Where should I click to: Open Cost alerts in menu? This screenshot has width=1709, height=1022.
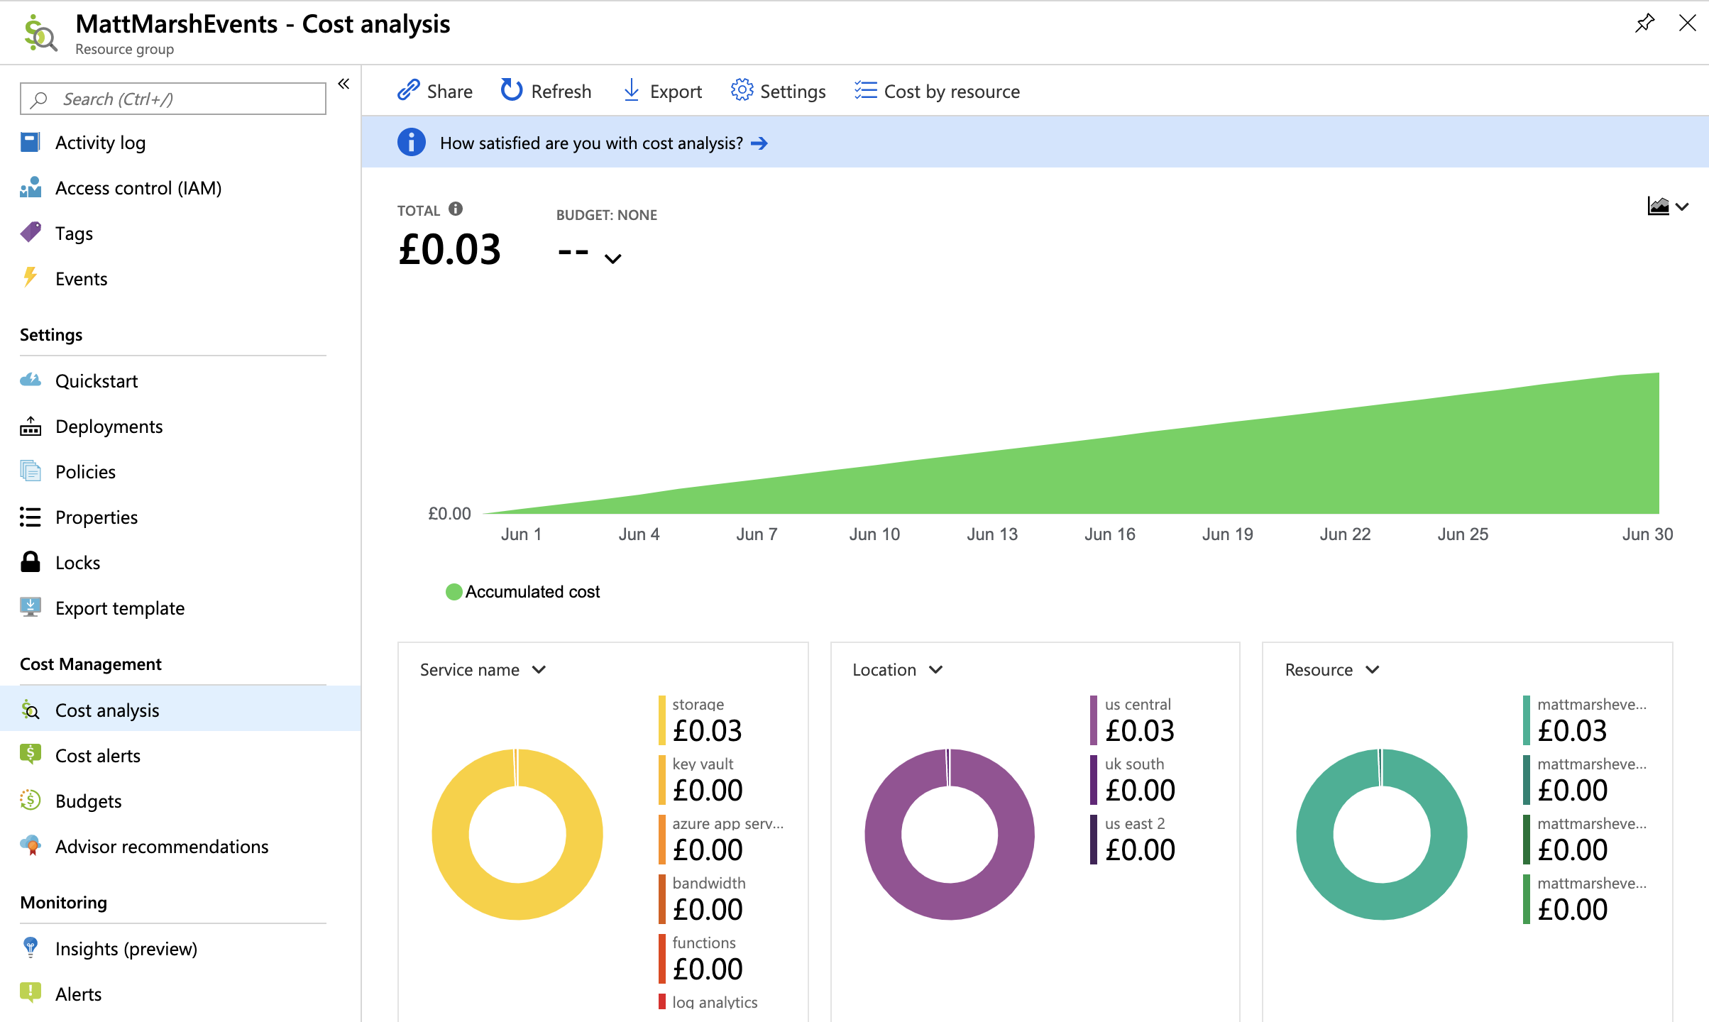[98, 755]
